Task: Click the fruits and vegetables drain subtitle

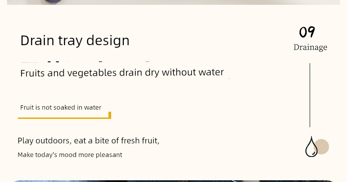Action: tap(122, 73)
